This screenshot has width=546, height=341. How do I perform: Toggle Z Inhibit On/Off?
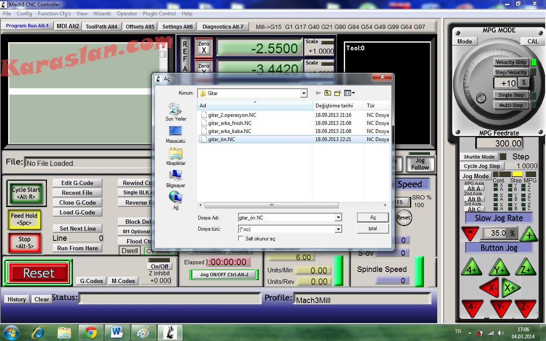pos(160,266)
